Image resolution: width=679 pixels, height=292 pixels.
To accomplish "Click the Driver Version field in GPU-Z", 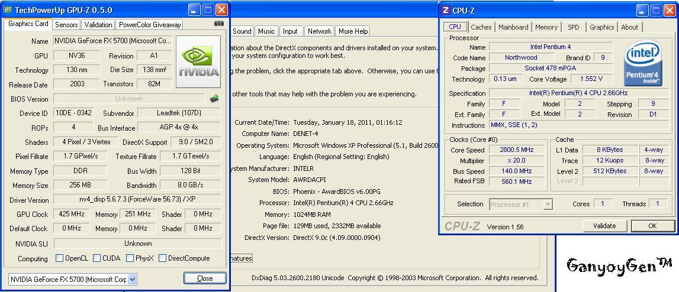I will [x=137, y=200].
